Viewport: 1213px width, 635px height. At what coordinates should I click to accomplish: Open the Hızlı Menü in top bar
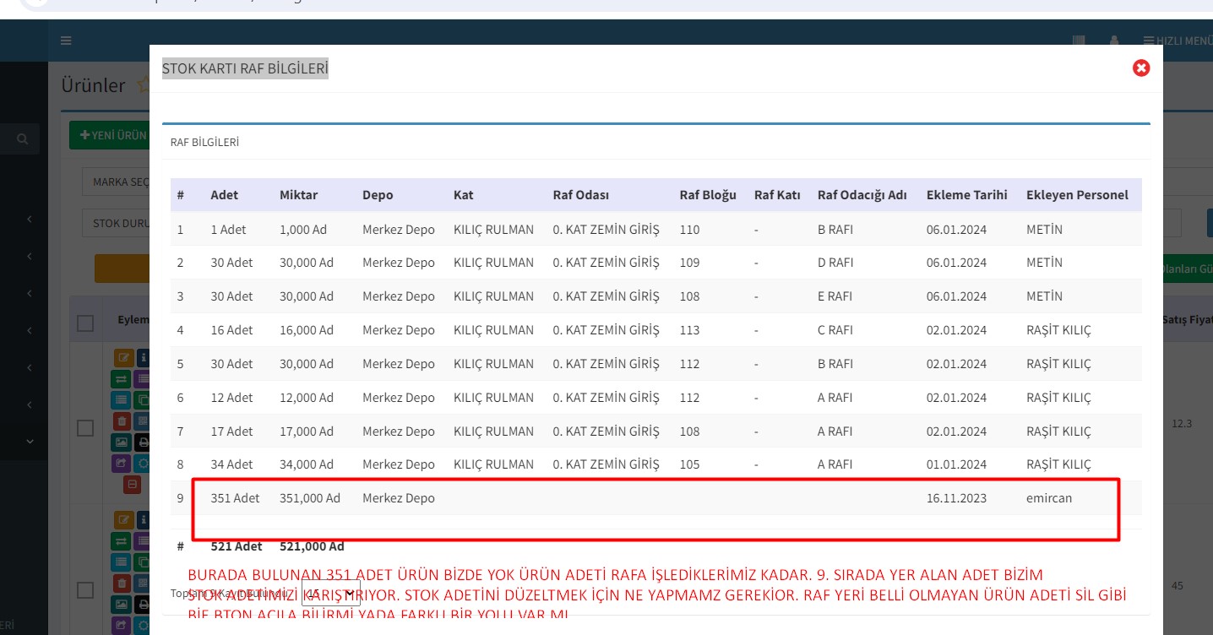coord(1178,41)
